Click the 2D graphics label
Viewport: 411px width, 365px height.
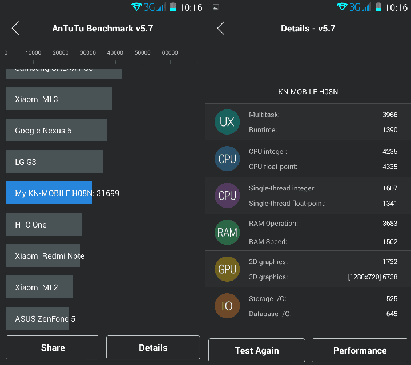[268, 262]
